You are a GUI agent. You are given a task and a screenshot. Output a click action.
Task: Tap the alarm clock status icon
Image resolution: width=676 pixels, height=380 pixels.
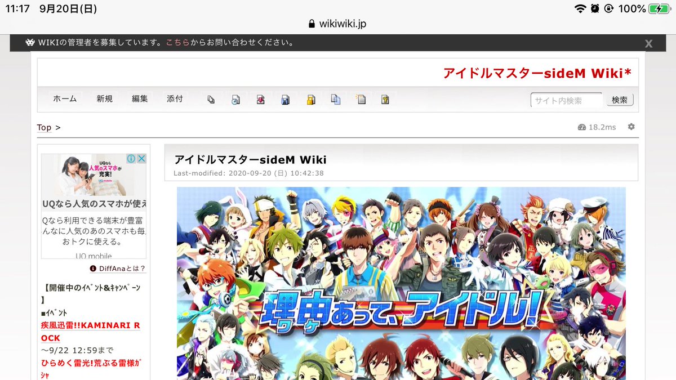coord(595,8)
